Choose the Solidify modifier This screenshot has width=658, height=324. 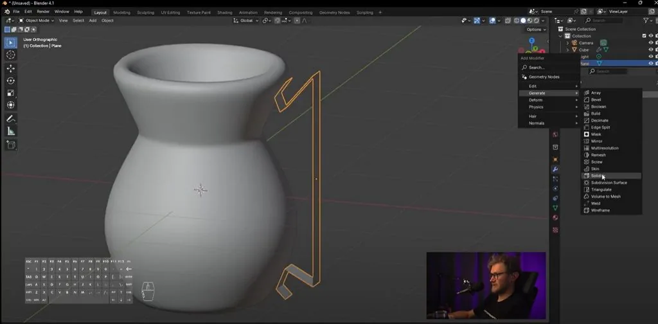612,176
